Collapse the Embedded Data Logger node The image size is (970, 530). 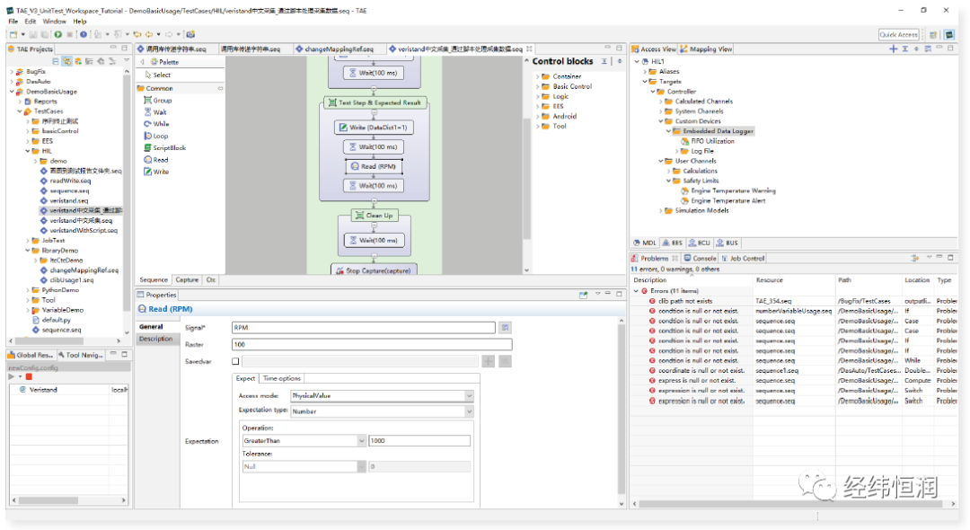click(x=669, y=131)
